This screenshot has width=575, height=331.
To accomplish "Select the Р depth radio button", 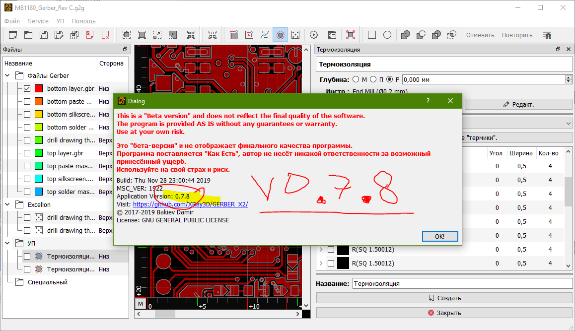I will (x=390, y=79).
